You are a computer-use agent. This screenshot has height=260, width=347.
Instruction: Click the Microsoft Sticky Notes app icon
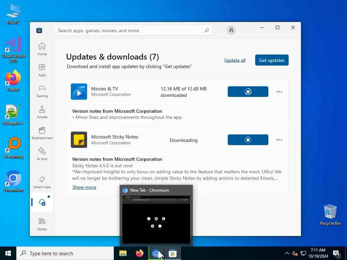click(79, 140)
